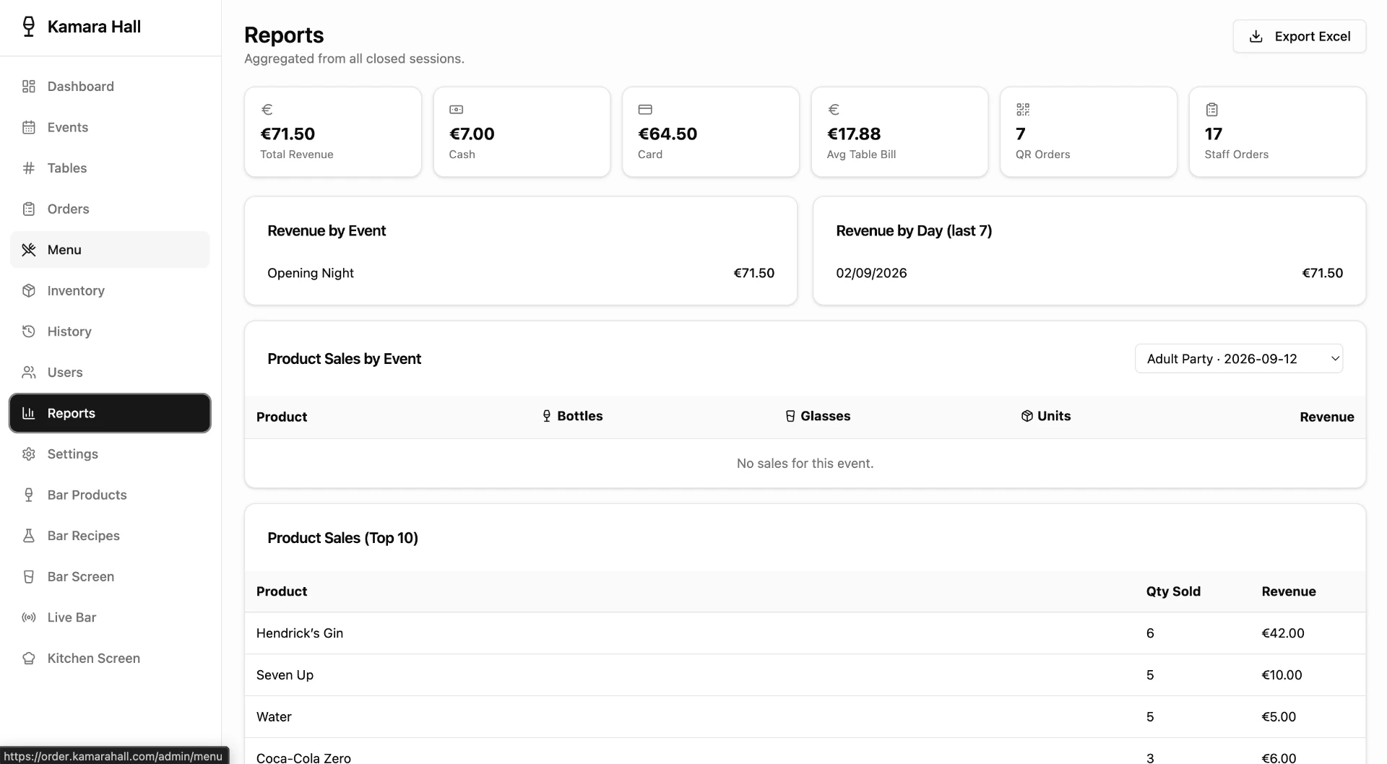Image resolution: width=1387 pixels, height=764 pixels.
Task: Open the Live Bar page
Action: click(x=110, y=617)
